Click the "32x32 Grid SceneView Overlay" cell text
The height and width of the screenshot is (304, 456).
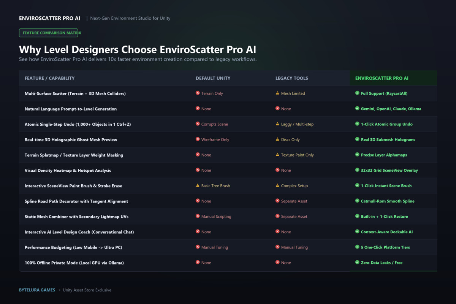pos(389,171)
